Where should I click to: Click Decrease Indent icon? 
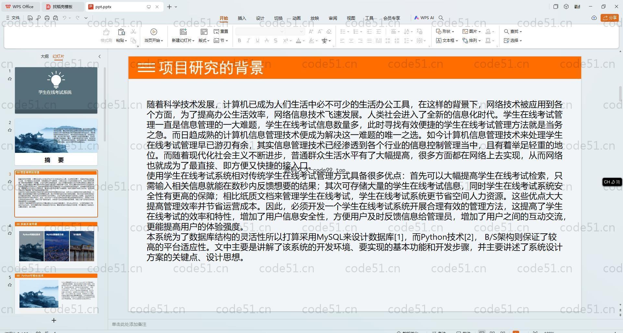(x=369, y=31)
